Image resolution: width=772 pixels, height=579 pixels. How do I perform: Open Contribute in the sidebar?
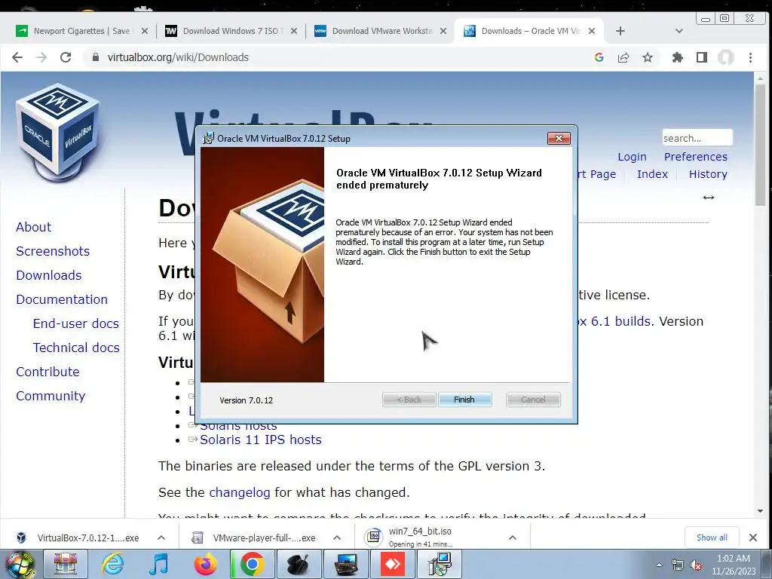click(47, 372)
